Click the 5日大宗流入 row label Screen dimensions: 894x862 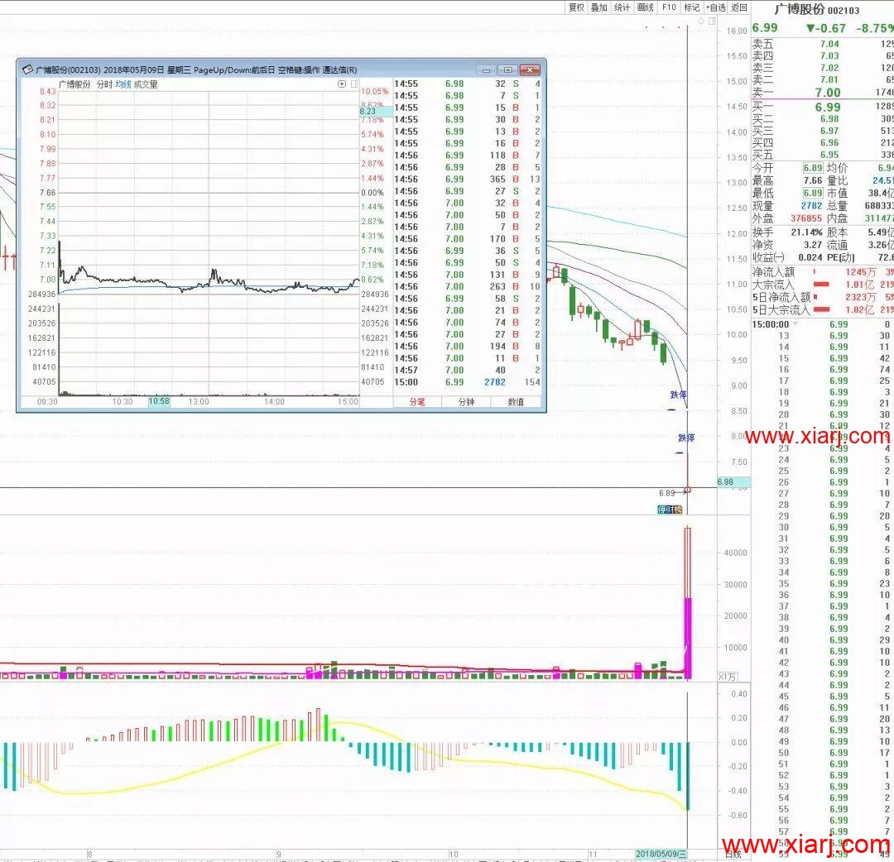781,310
